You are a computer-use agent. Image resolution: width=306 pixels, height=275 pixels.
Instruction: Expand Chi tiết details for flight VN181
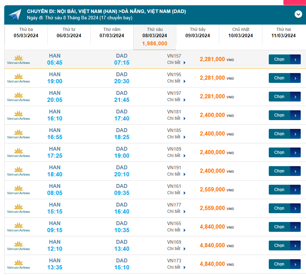click(176, 118)
